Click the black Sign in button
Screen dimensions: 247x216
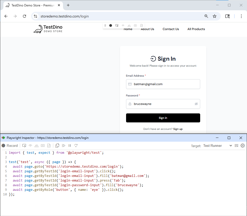pyautogui.click(x=163, y=118)
